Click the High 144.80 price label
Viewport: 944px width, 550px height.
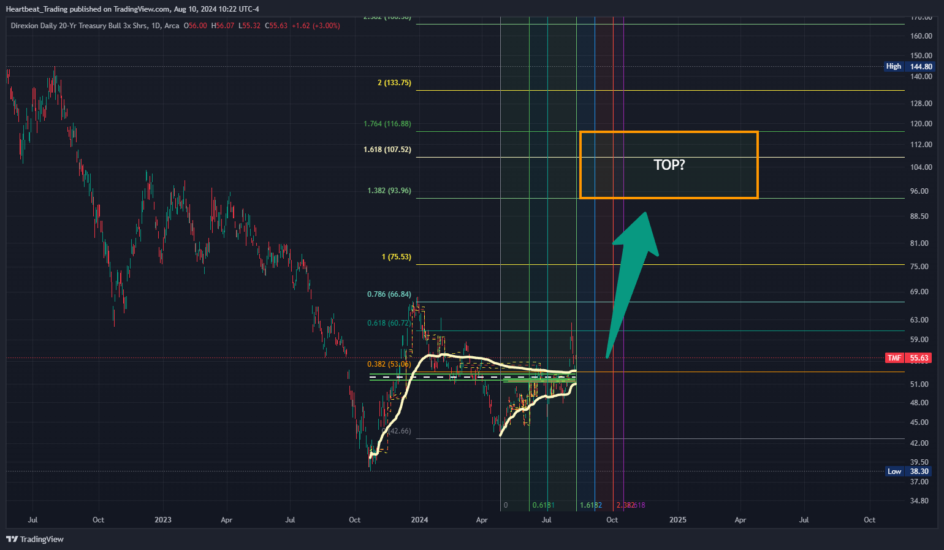click(x=909, y=66)
